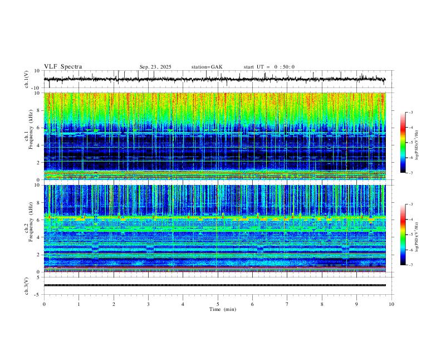Click the ch.1 'Frequency (kHz)' axis label

(31, 130)
